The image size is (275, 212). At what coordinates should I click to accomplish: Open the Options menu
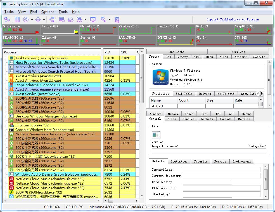coord(48,12)
